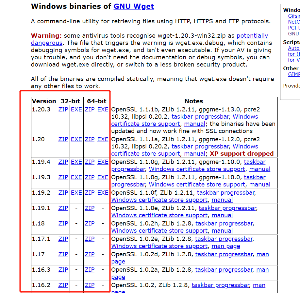Open manual link in 1.20 notes

pyautogui.click(x=194, y=153)
